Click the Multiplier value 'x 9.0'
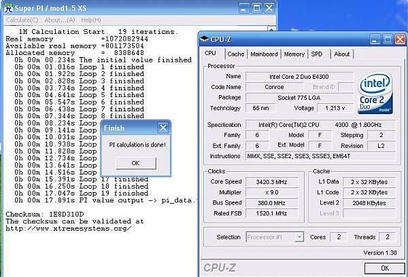408x277 pixels. point(271,193)
